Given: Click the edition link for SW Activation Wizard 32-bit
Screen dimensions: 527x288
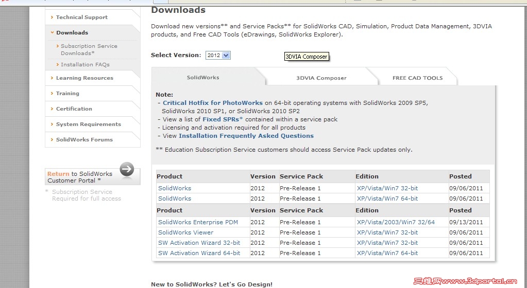Looking at the screenshot, I should (387, 243).
